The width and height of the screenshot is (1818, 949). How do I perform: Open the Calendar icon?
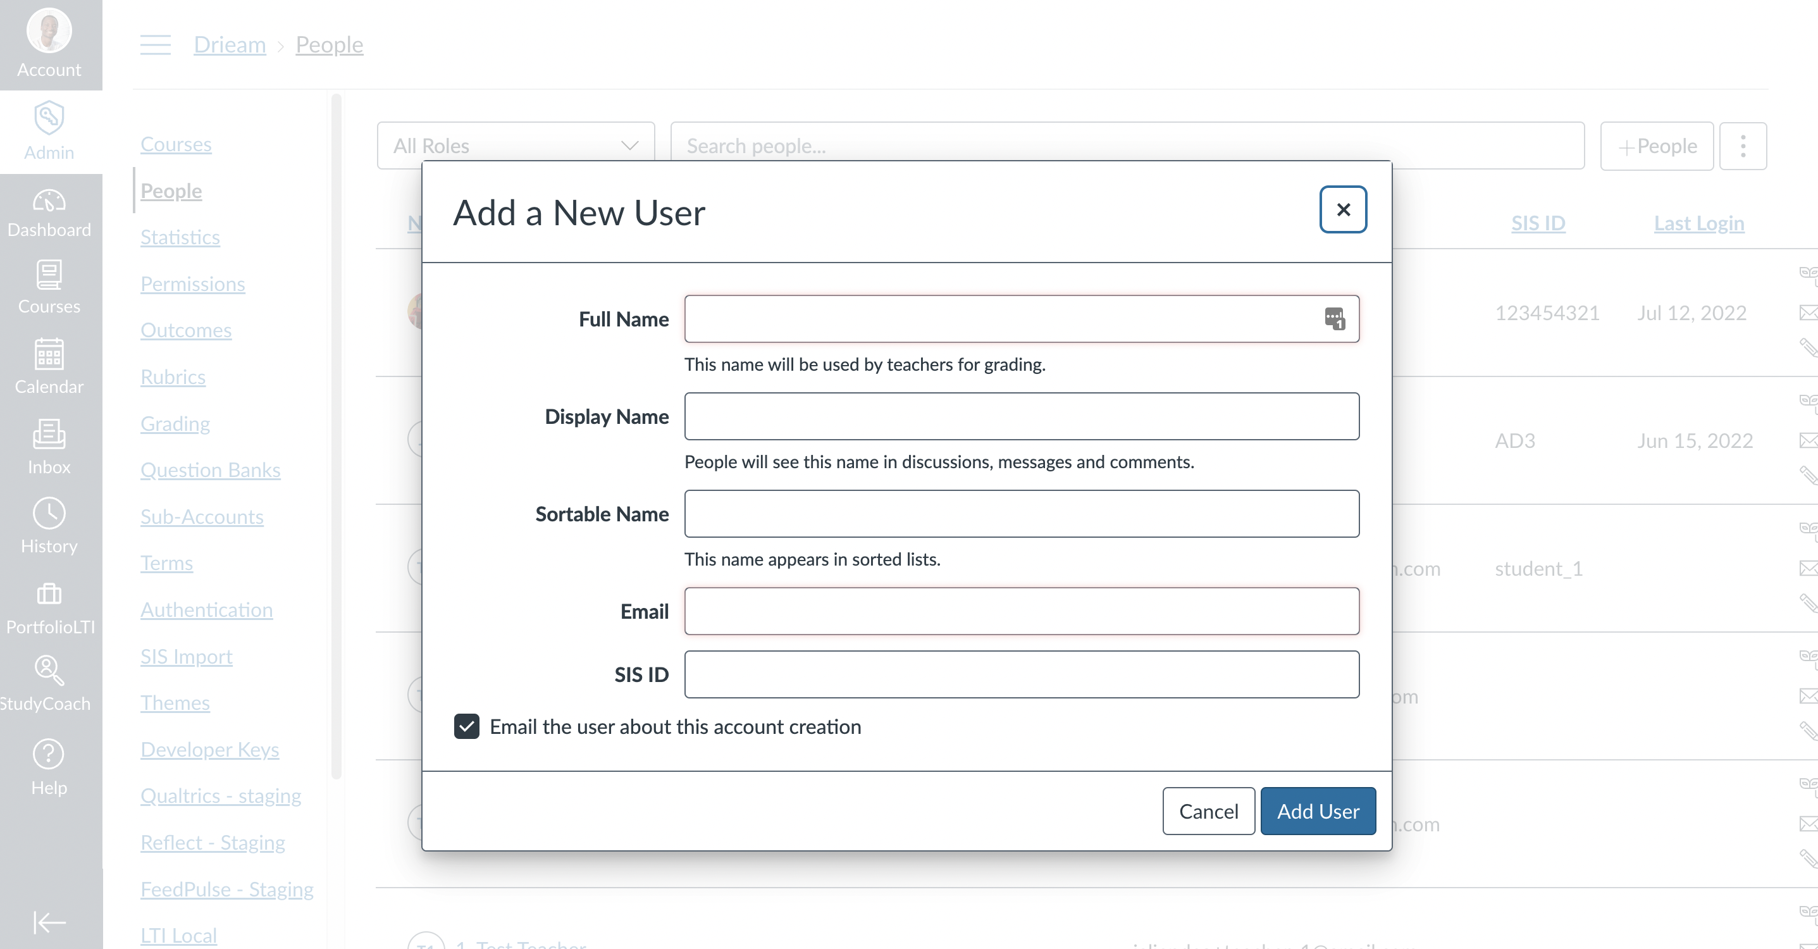click(x=49, y=354)
